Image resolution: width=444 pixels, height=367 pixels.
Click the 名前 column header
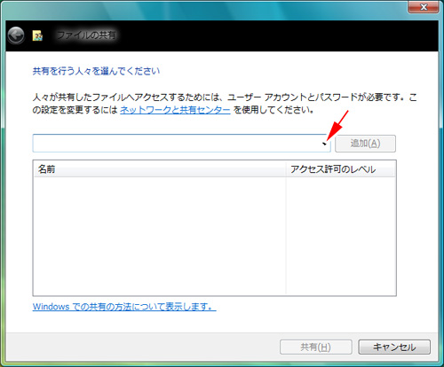click(x=160, y=169)
